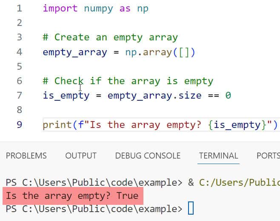
Task: Click line number 9 in the gutter
Action: [x=20, y=125]
